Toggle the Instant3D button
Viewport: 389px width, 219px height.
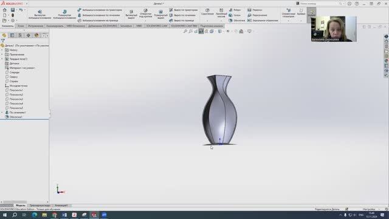coord(311,15)
